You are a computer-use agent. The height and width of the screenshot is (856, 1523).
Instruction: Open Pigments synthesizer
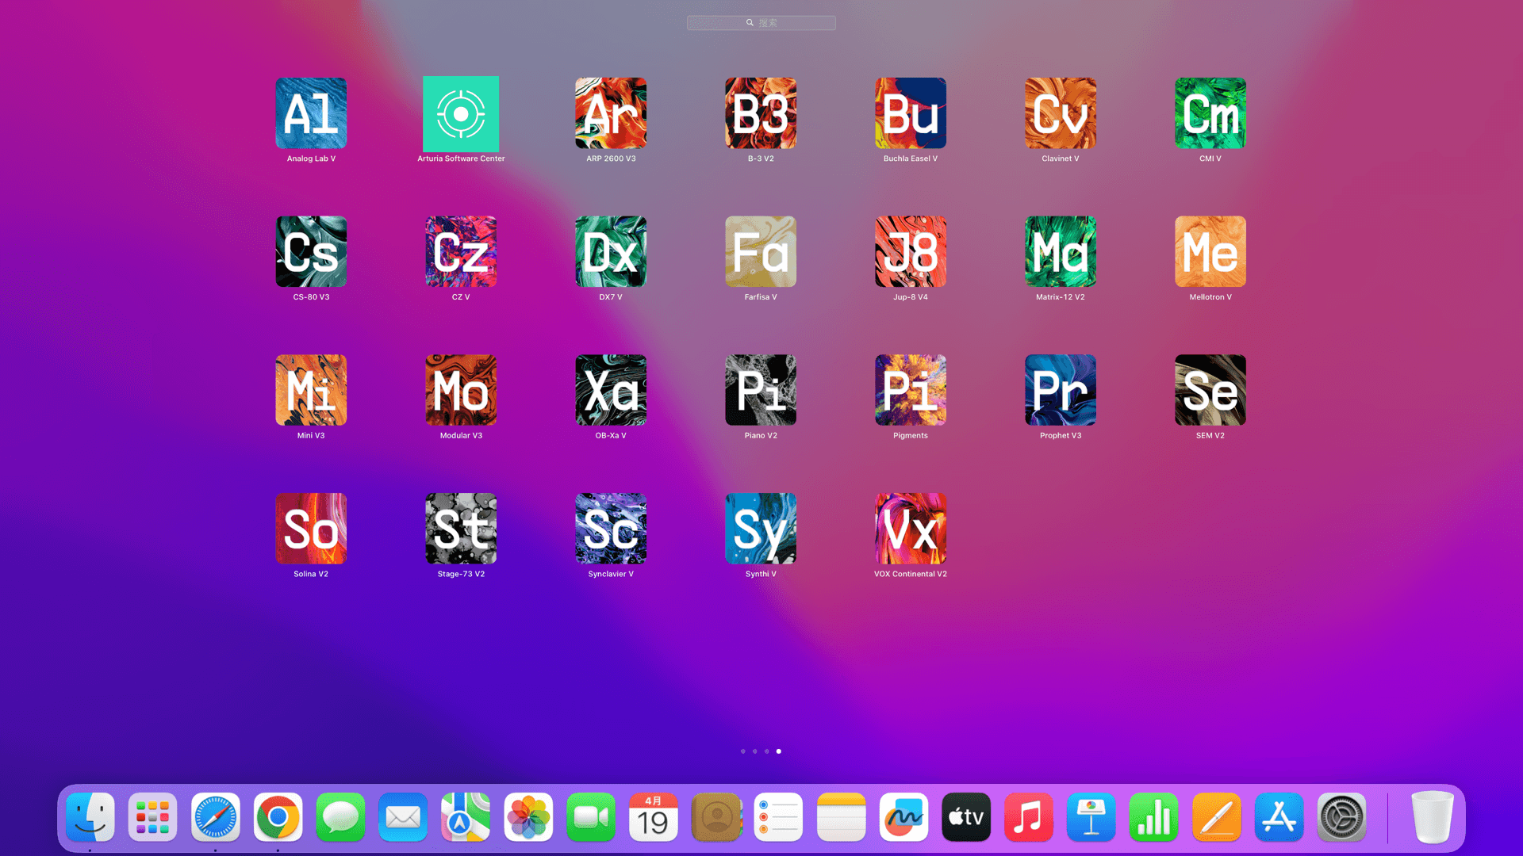[911, 390]
